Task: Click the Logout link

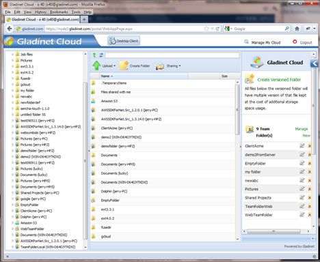Action: click(306, 42)
